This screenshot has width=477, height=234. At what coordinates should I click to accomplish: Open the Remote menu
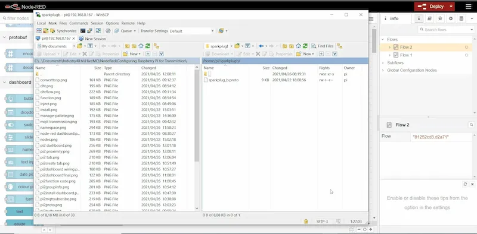[x=128, y=23]
